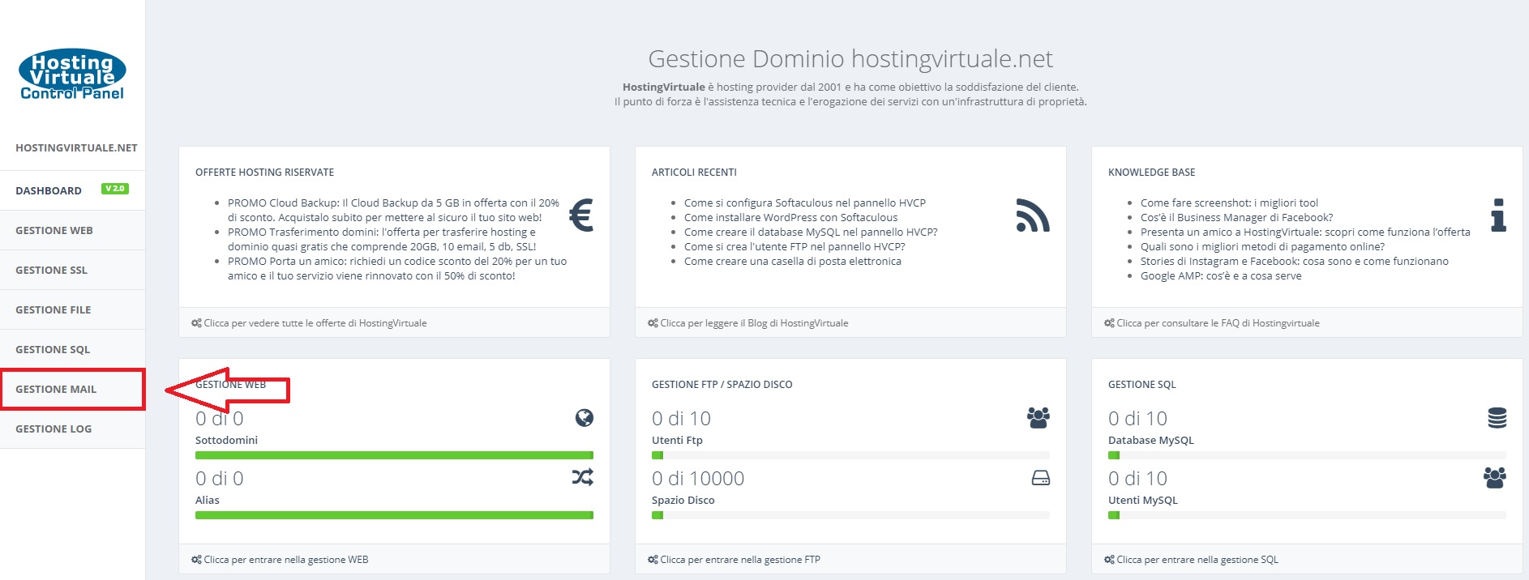Image resolution: width=1529 pixels, height=580 pixels.
Task: Open GESTIONE MAIL in the sidebar
Action: coord(72,389)
